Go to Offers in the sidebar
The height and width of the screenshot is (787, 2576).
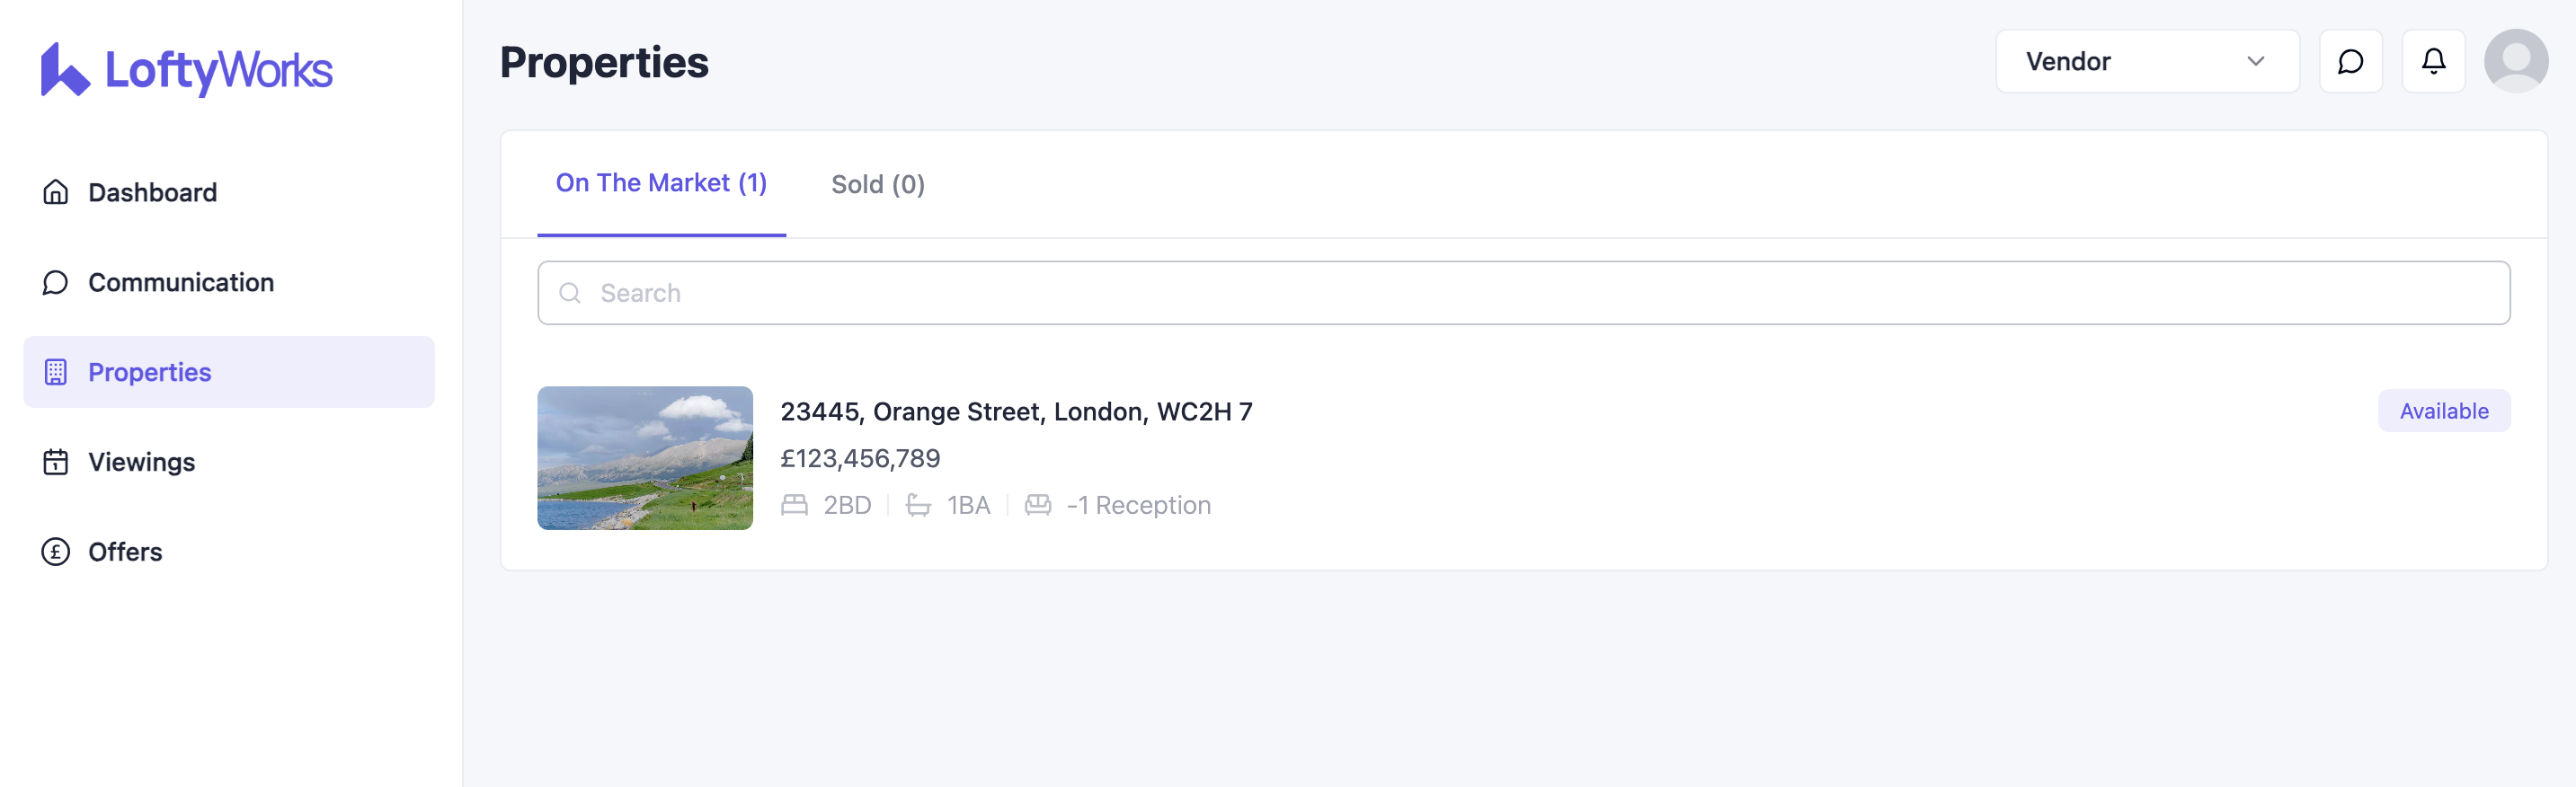(125, 552)
